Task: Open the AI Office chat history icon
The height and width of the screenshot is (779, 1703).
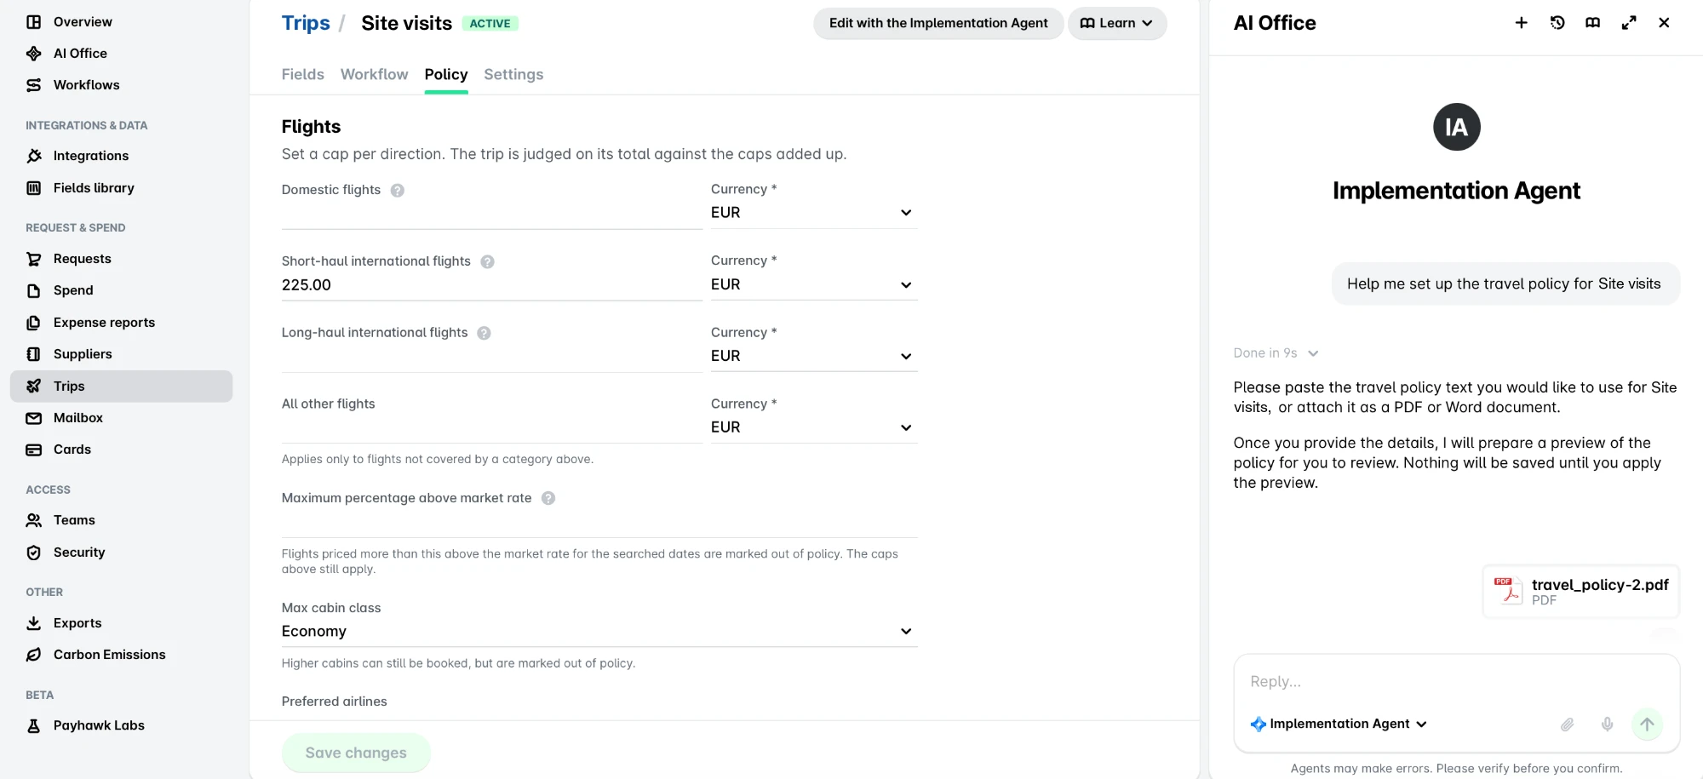Action: coord(1557,23)
